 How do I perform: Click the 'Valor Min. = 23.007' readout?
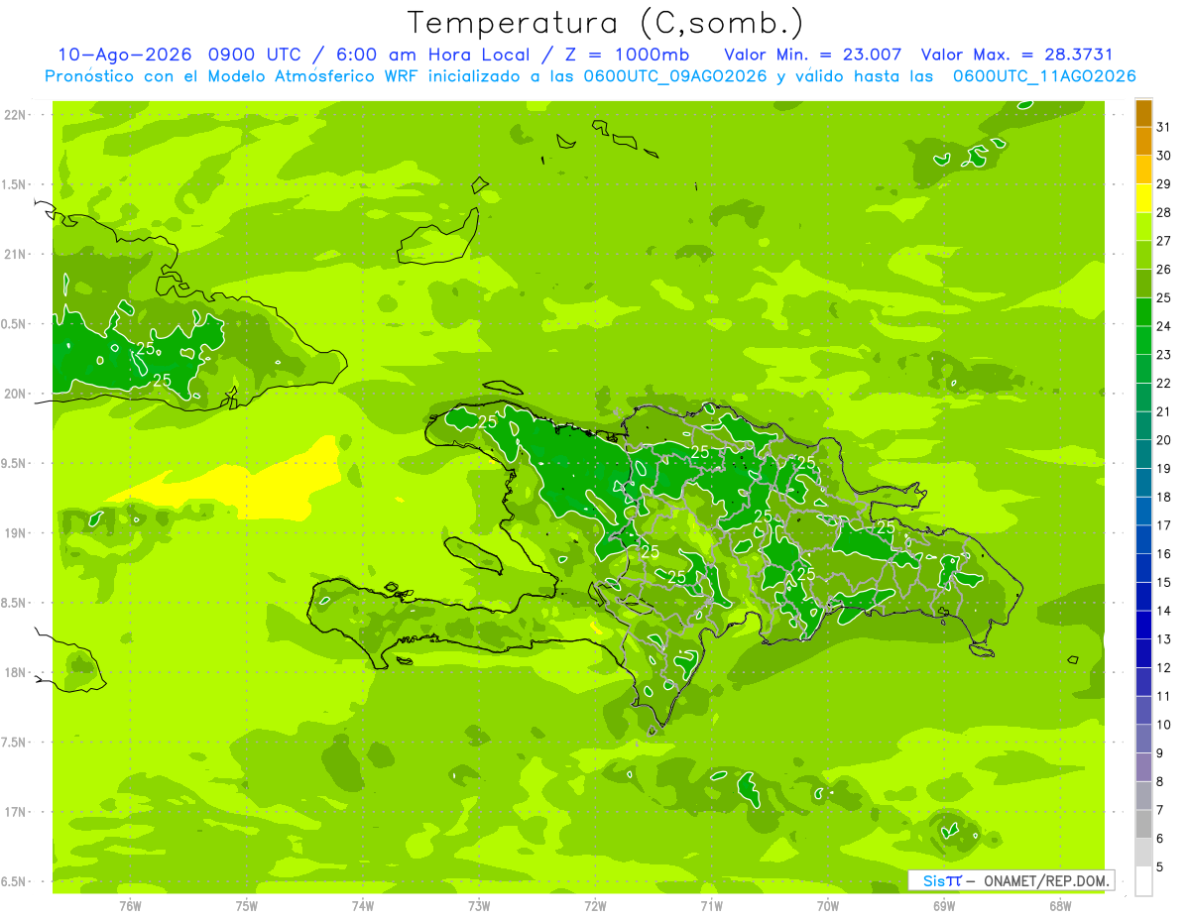pyautogui.click(x=813, y=55)
